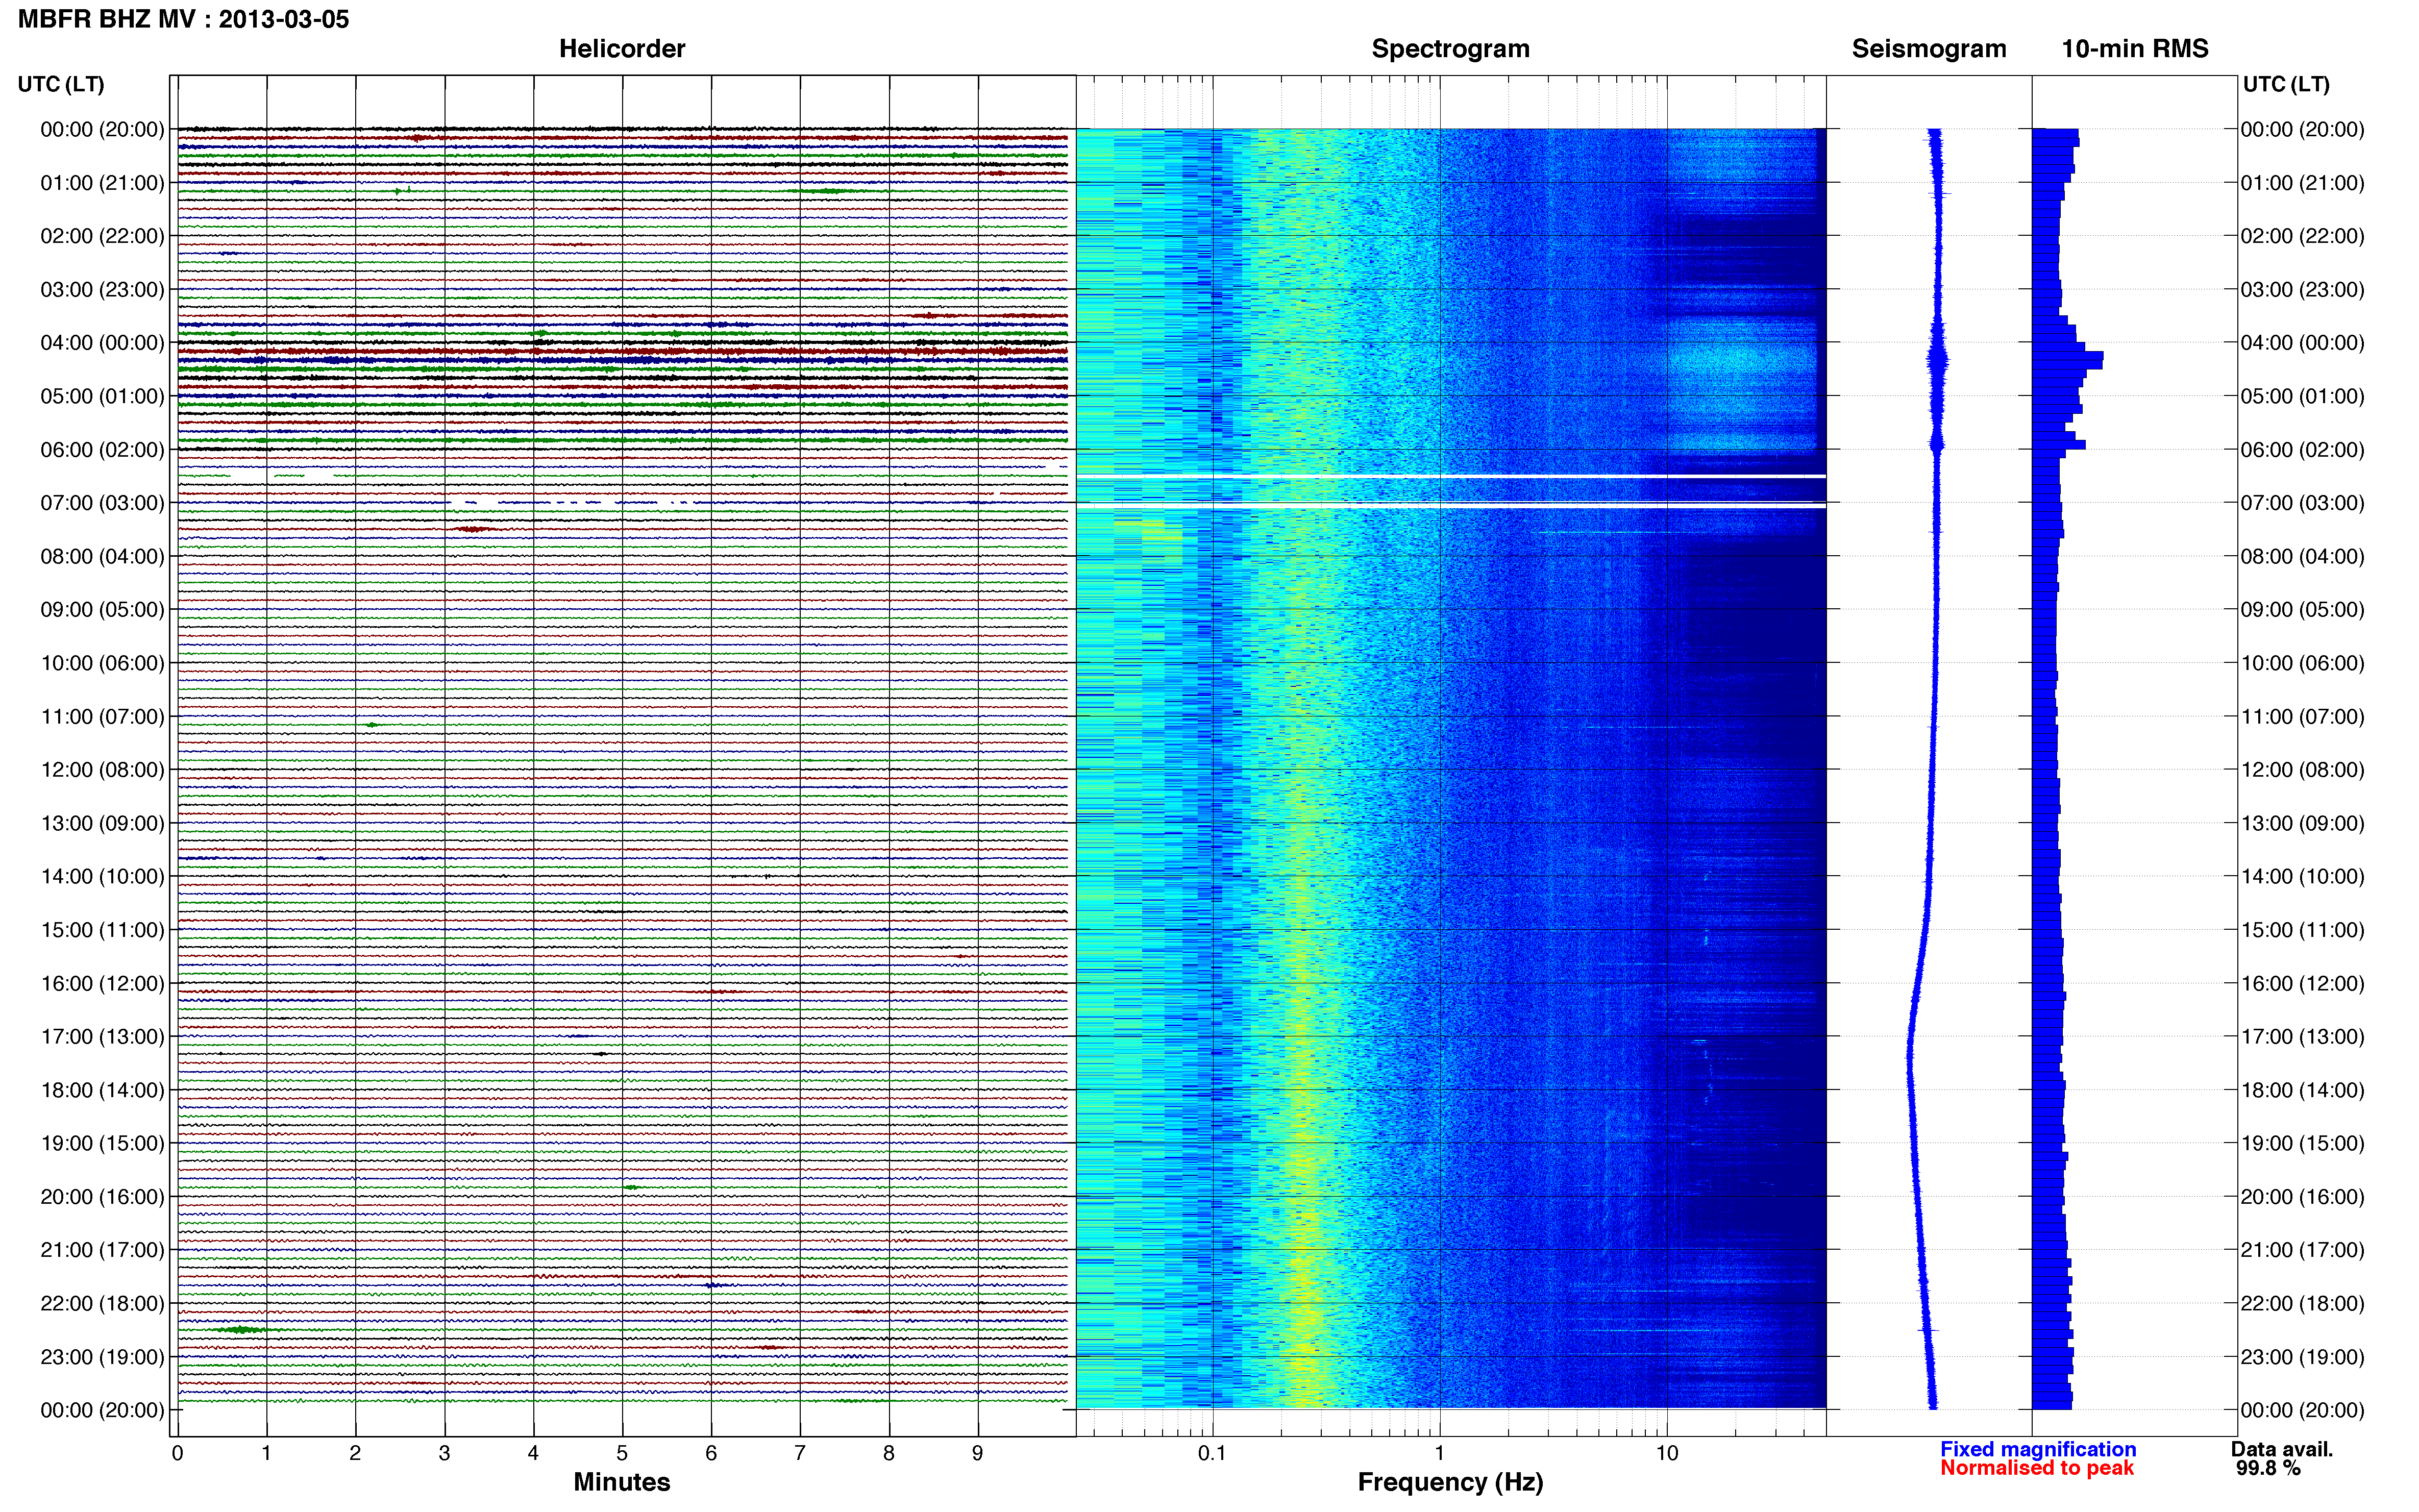The image size is (2419, 1512).
Task: Click "15:00 (11:00)" beside the Helicorder
Action: point(102,930)
